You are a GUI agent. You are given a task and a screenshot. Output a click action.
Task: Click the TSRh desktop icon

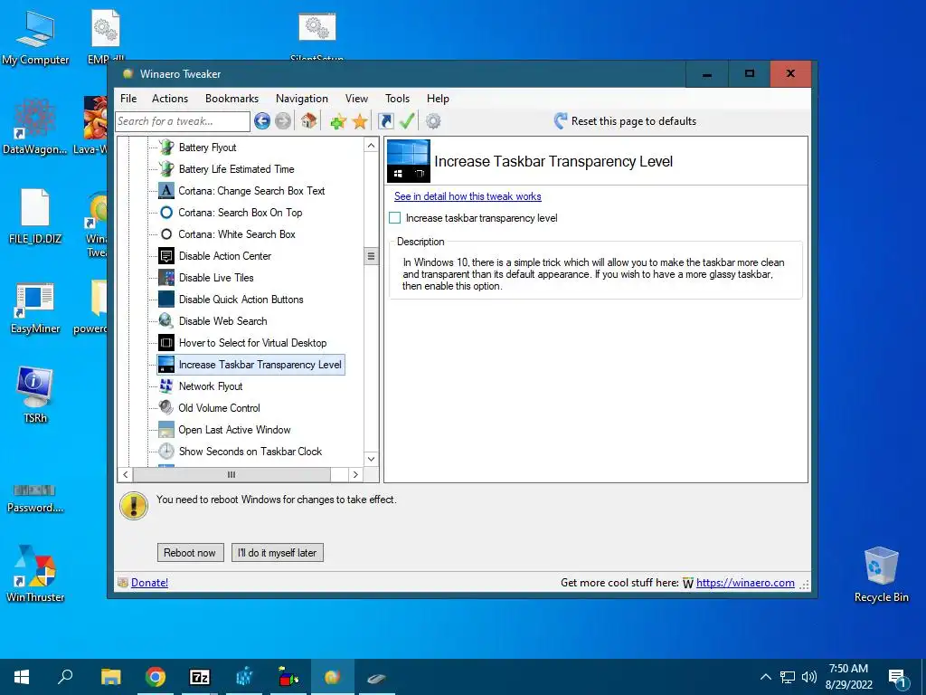click(x=35, y=395)
